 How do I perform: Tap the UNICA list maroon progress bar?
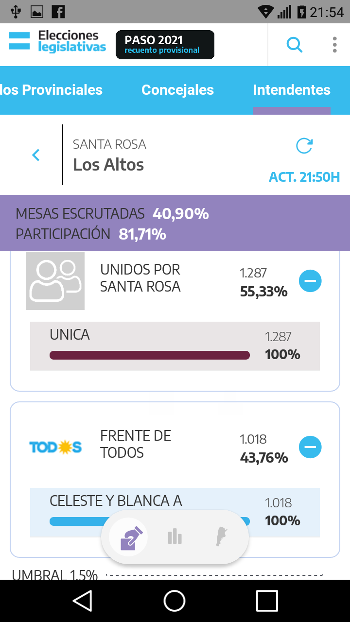pos(150,355)
